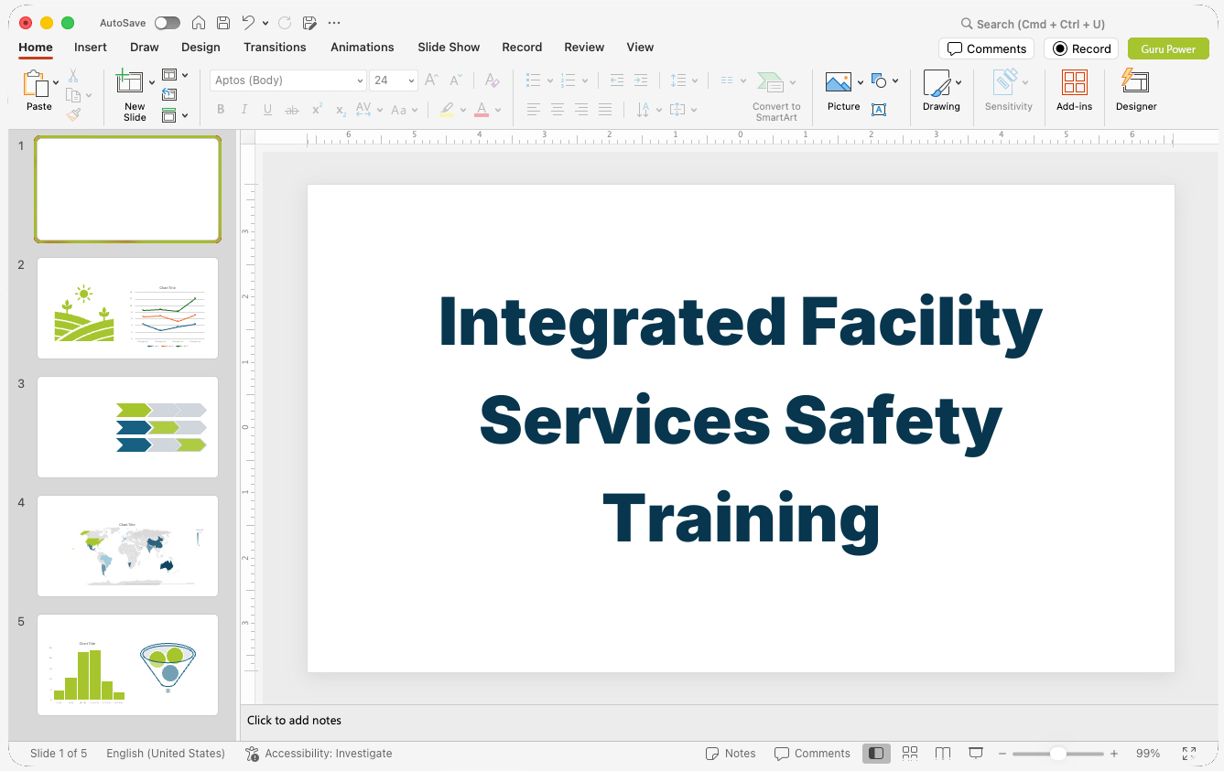Click the Reset slide icon
The width and height of the screenshot is (1224, 771).
pyautogui.click(x=169, y=94)
